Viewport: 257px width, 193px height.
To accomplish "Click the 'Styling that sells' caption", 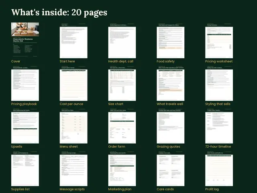I will pyautogui.click(x=218, y=104).
